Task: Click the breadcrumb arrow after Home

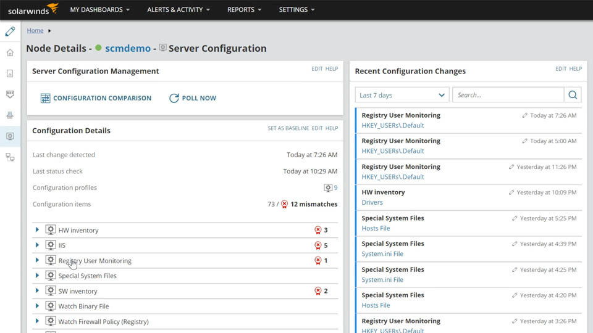Action: [x=49, y=31]
